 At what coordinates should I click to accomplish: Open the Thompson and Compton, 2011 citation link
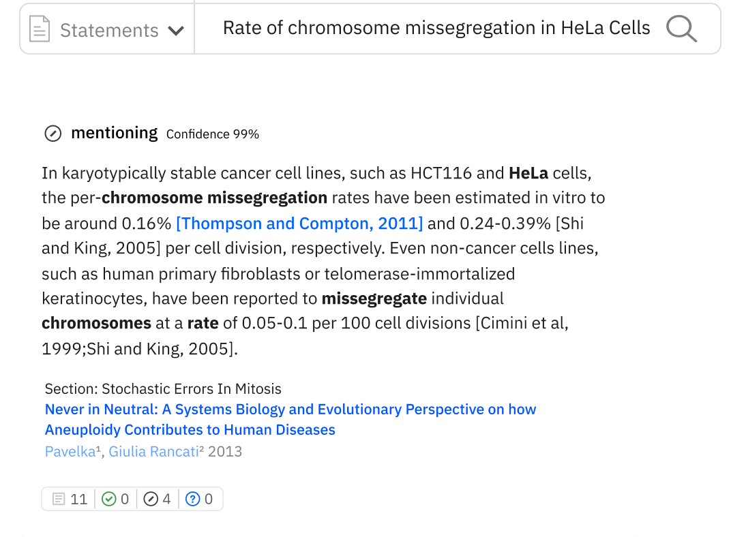point(299,223)
